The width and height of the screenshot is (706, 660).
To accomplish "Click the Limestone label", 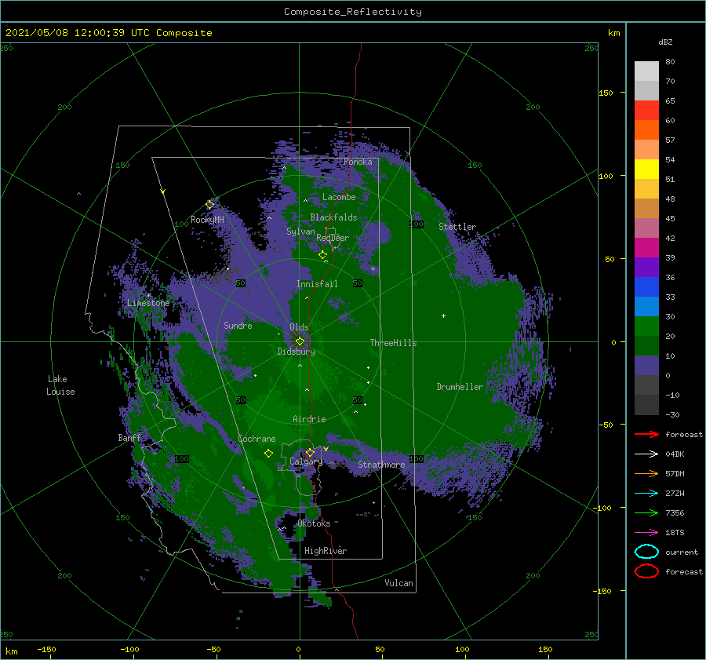I will 148,303.
